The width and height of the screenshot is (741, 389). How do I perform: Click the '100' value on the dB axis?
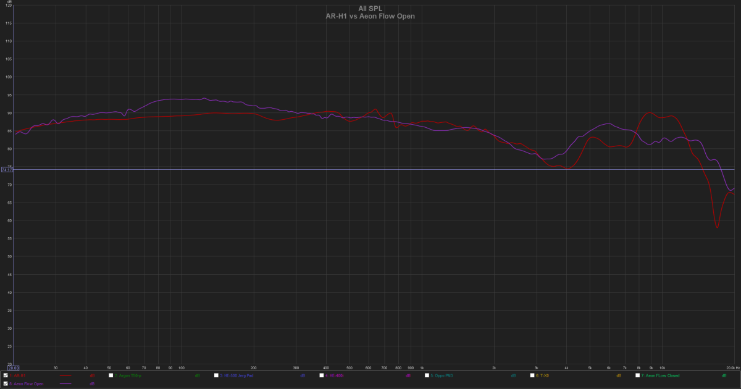click(x=9, y=77)
